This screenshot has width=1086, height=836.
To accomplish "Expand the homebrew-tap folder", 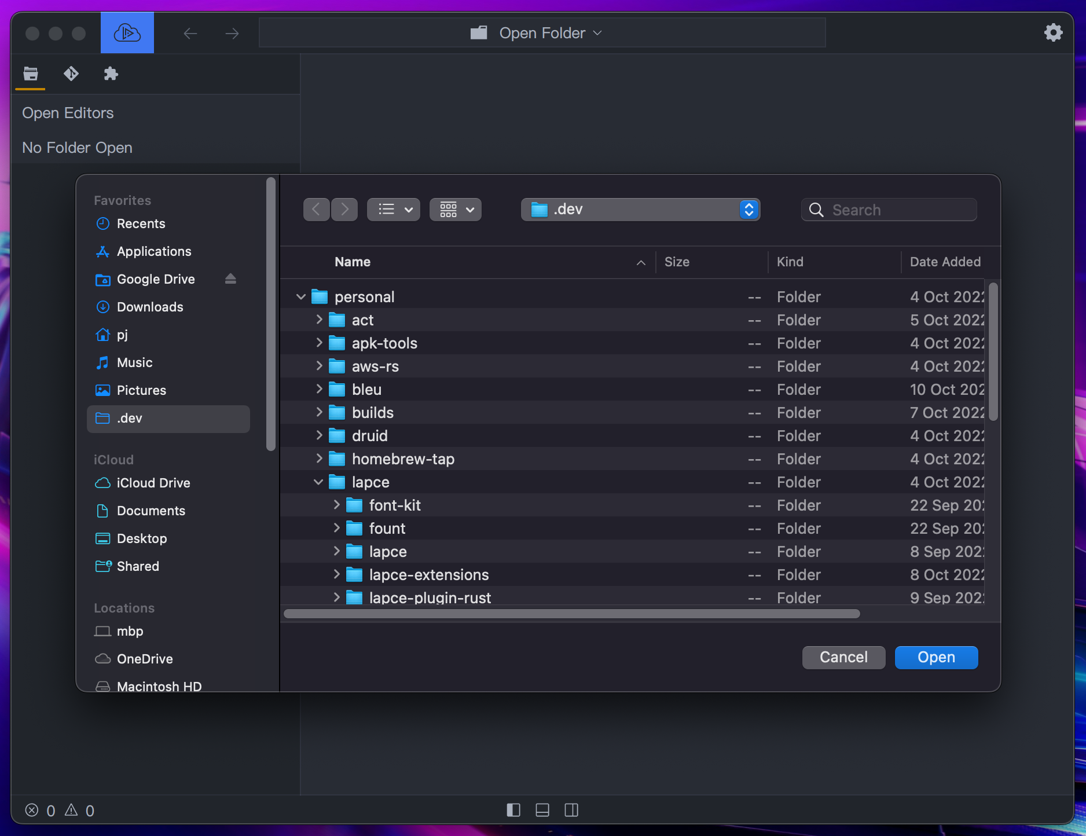I will click(319, 459).
